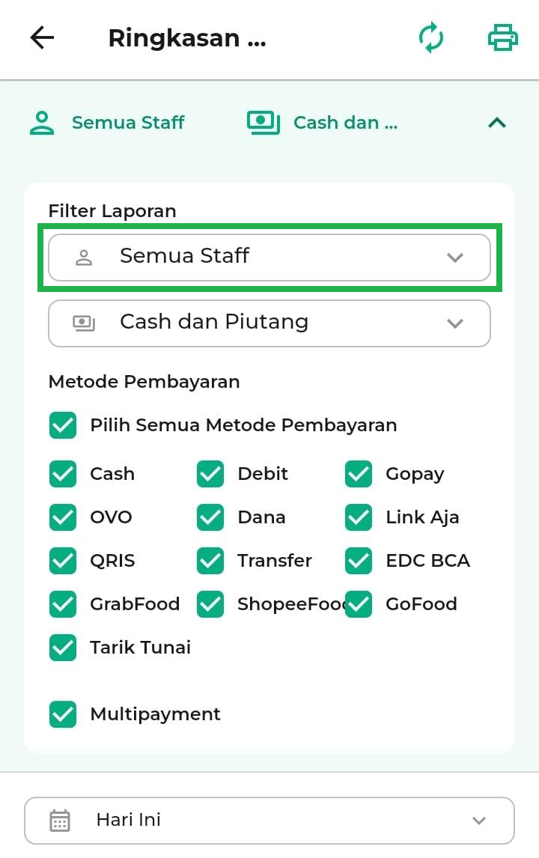Open the Semua Staff dropdown
The width and height of the screenshot is (539, 858).
coord(269,257)
